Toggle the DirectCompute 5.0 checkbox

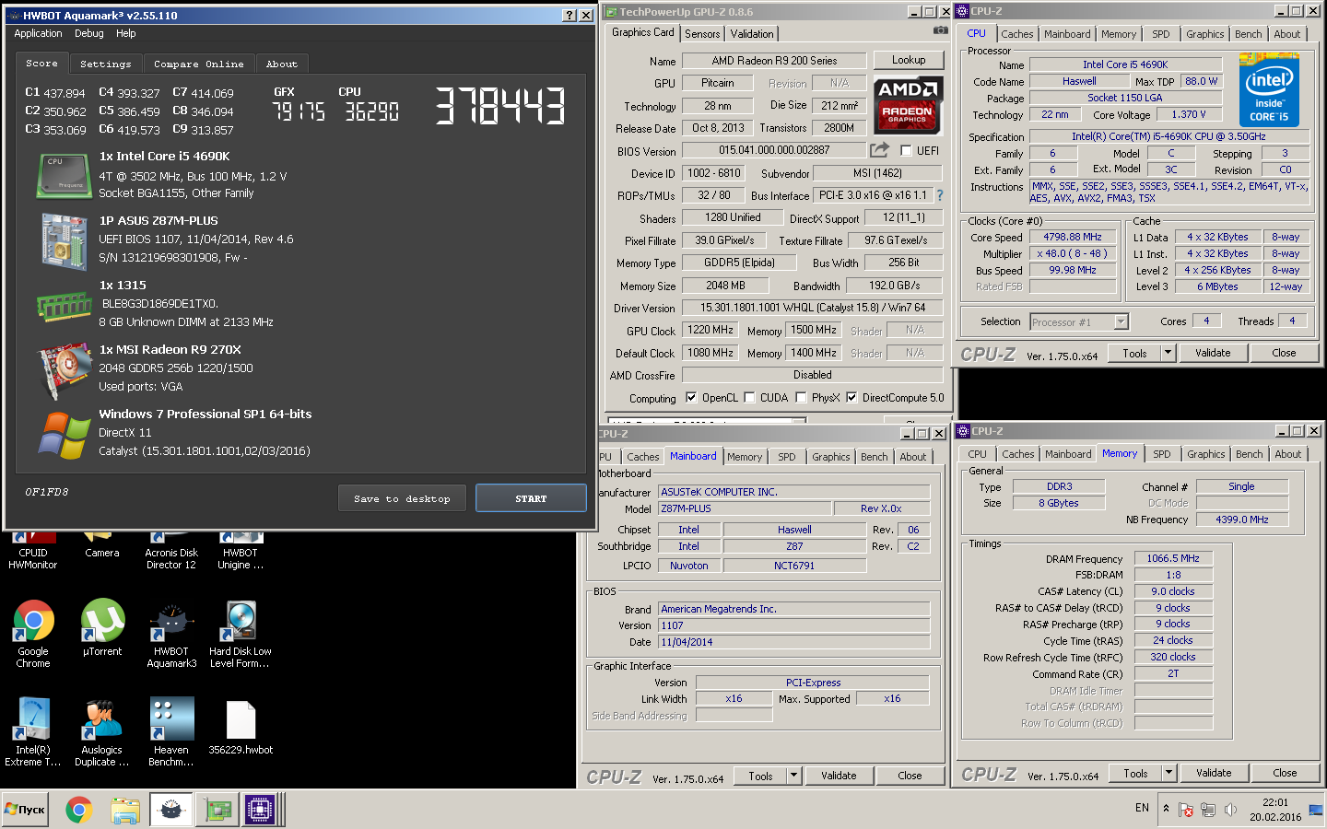[x=851, y=398]
